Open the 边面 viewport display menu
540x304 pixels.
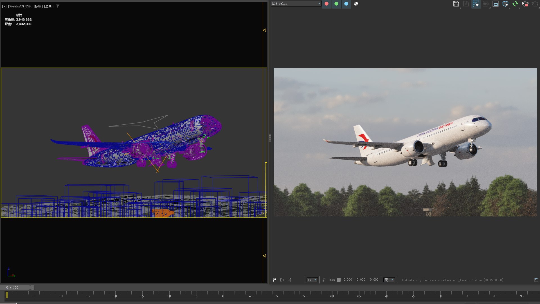49,6
